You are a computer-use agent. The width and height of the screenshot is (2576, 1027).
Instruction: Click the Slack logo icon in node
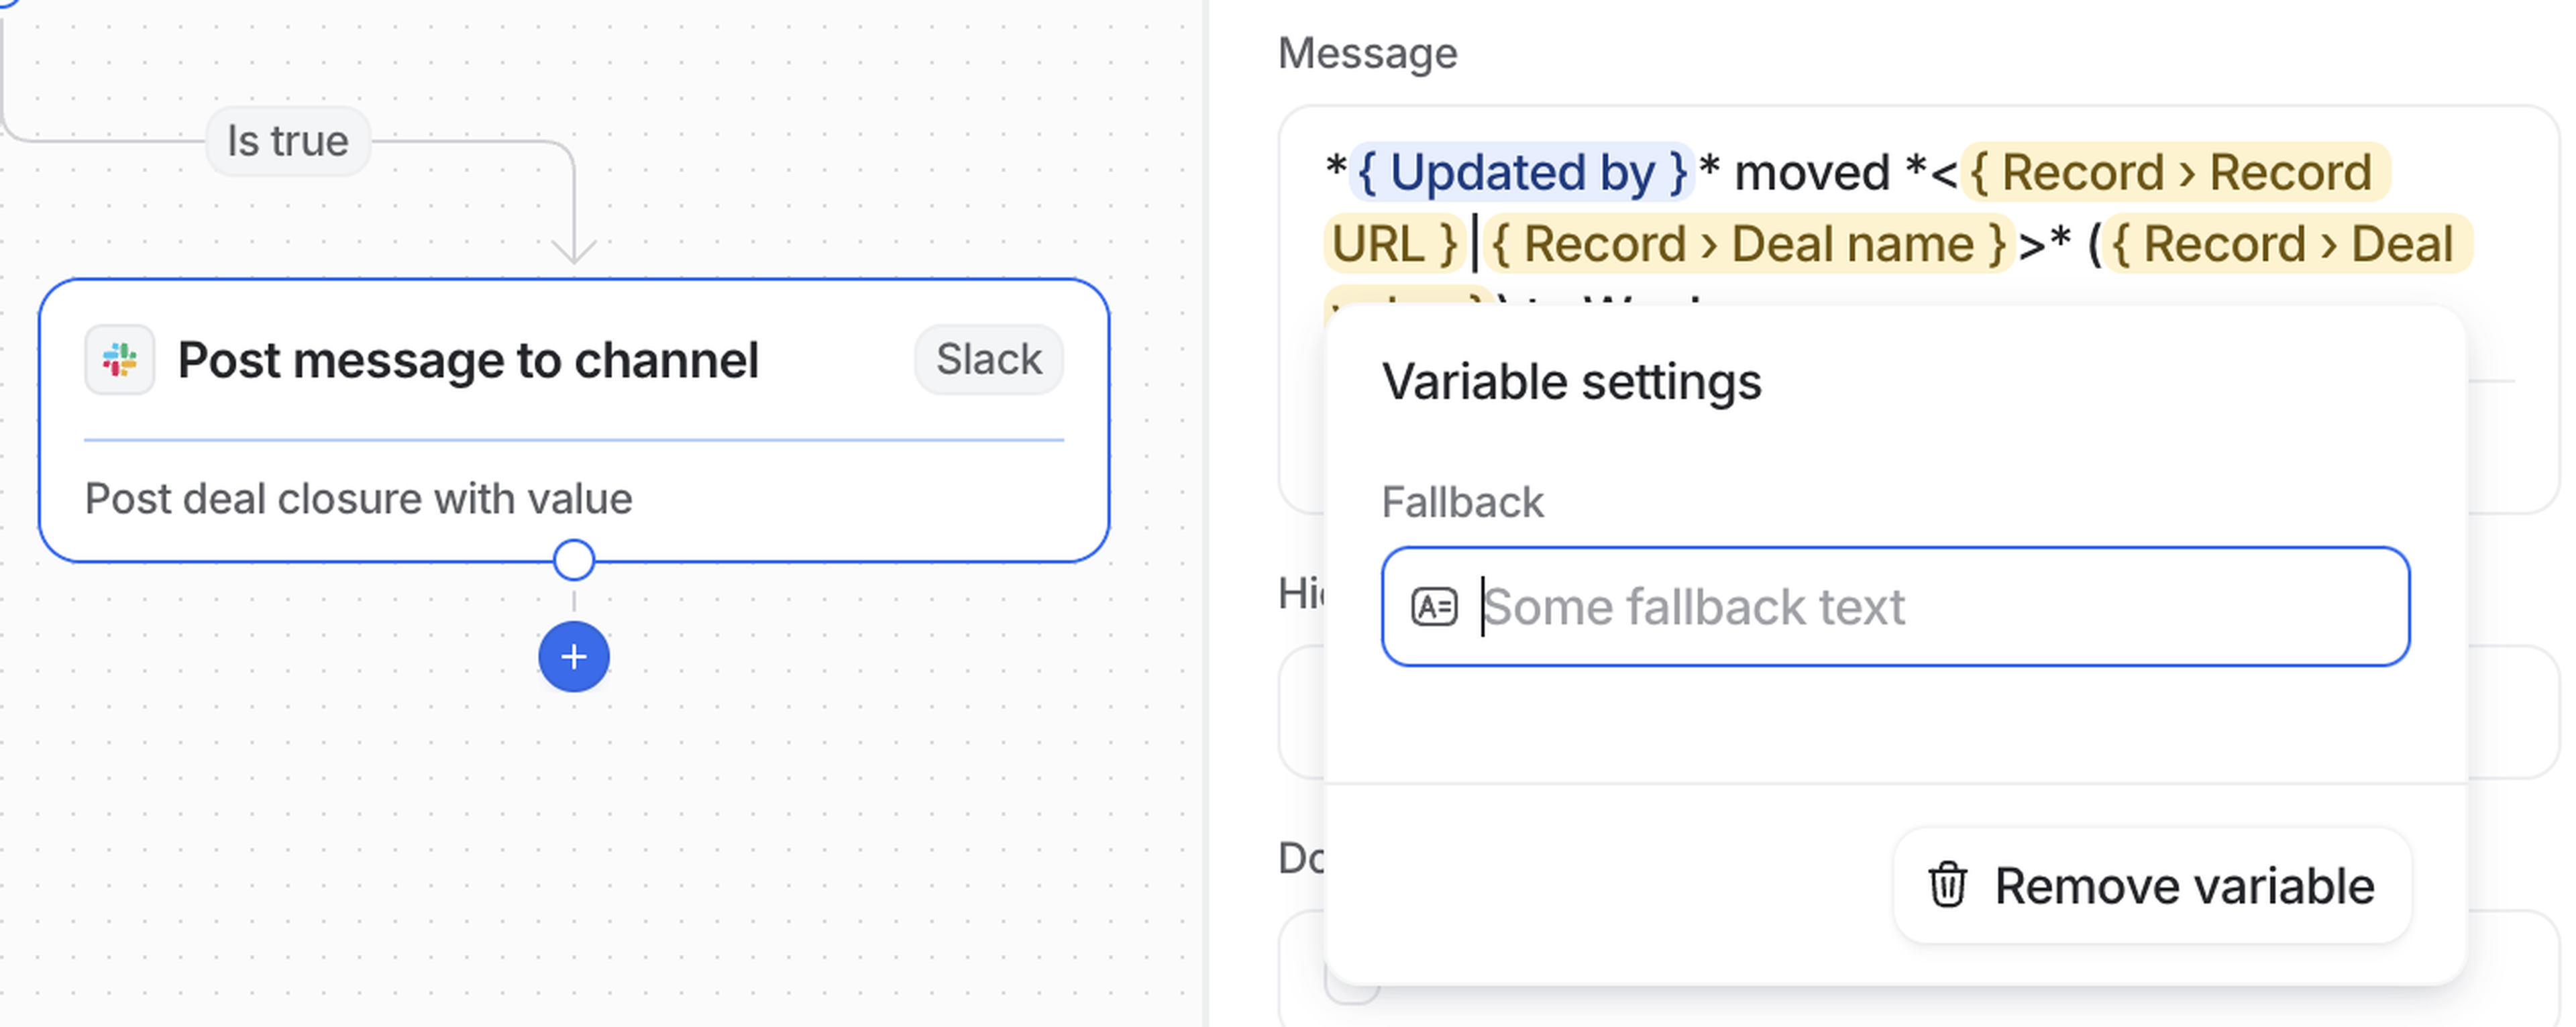[x=119, y=360]
